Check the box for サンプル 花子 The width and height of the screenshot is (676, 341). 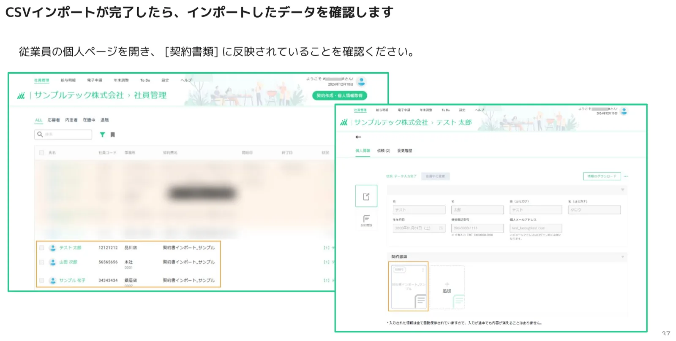[41, 280]
